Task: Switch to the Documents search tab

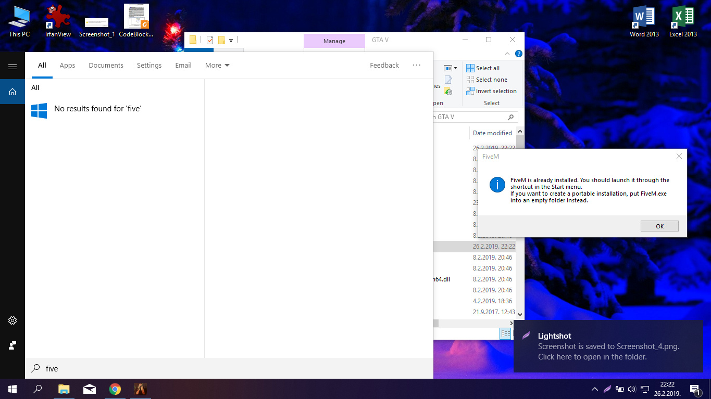Action: click(106, 65)
